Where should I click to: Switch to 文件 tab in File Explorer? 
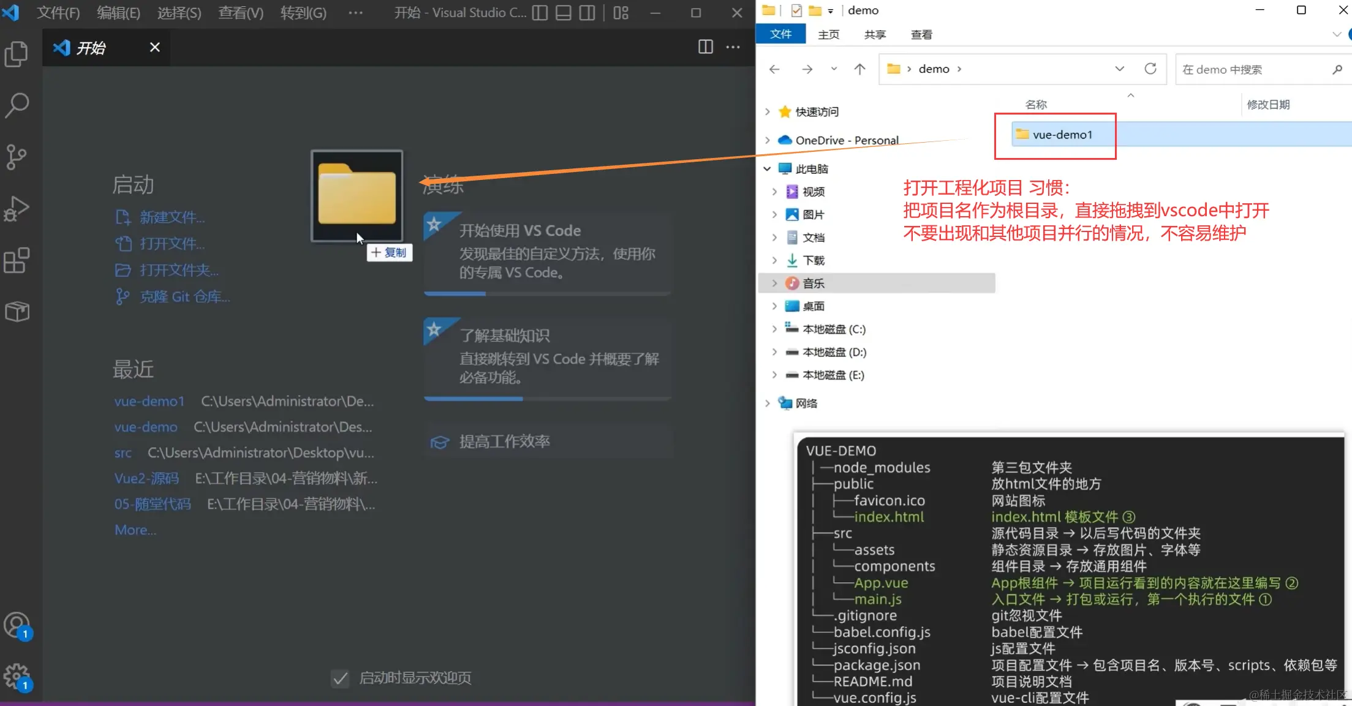[780, 34]
